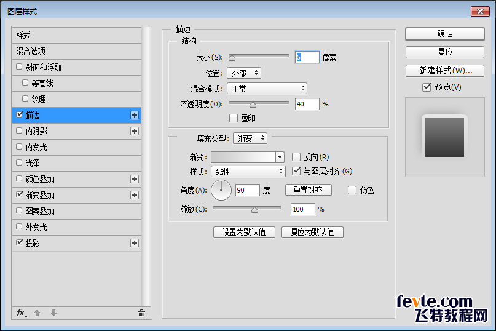Enable 内发光 checkbox
496x331 pixels.
(19, 146)
